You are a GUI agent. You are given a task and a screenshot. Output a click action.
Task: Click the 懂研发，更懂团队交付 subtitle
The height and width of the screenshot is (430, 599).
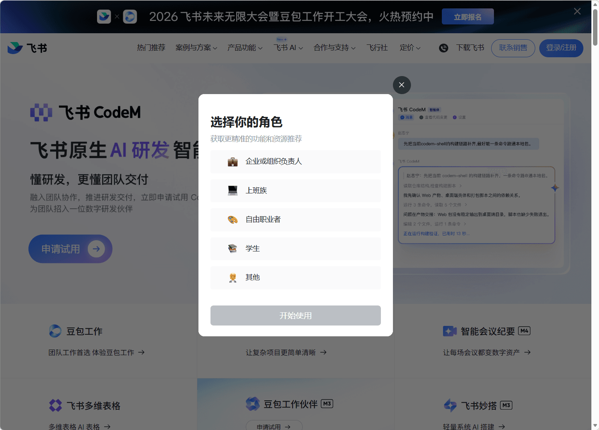pyautogui.click(x=89, y=179)
